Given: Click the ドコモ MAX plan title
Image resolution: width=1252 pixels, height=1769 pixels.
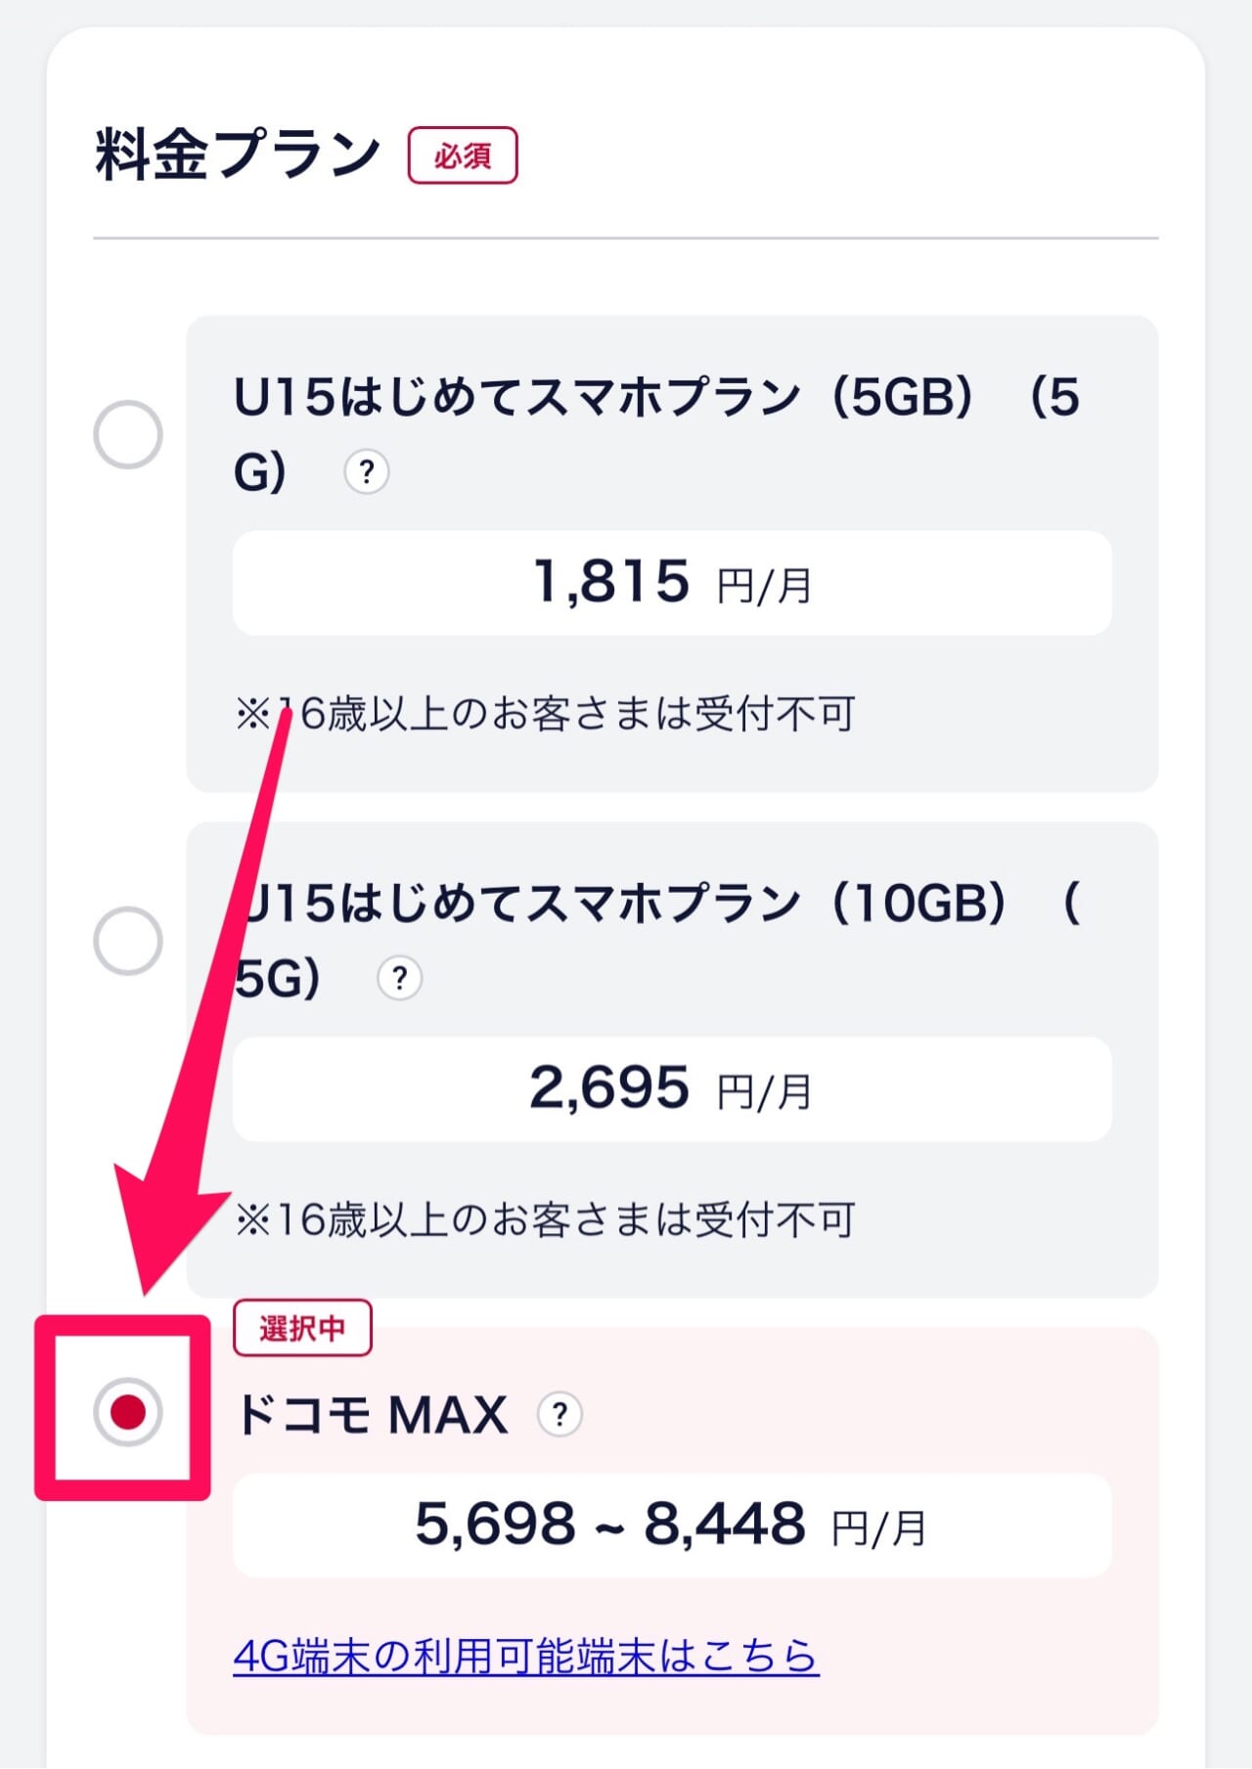Looking at the screenshot, I should pyautogui.click(x=372, y=1410).
